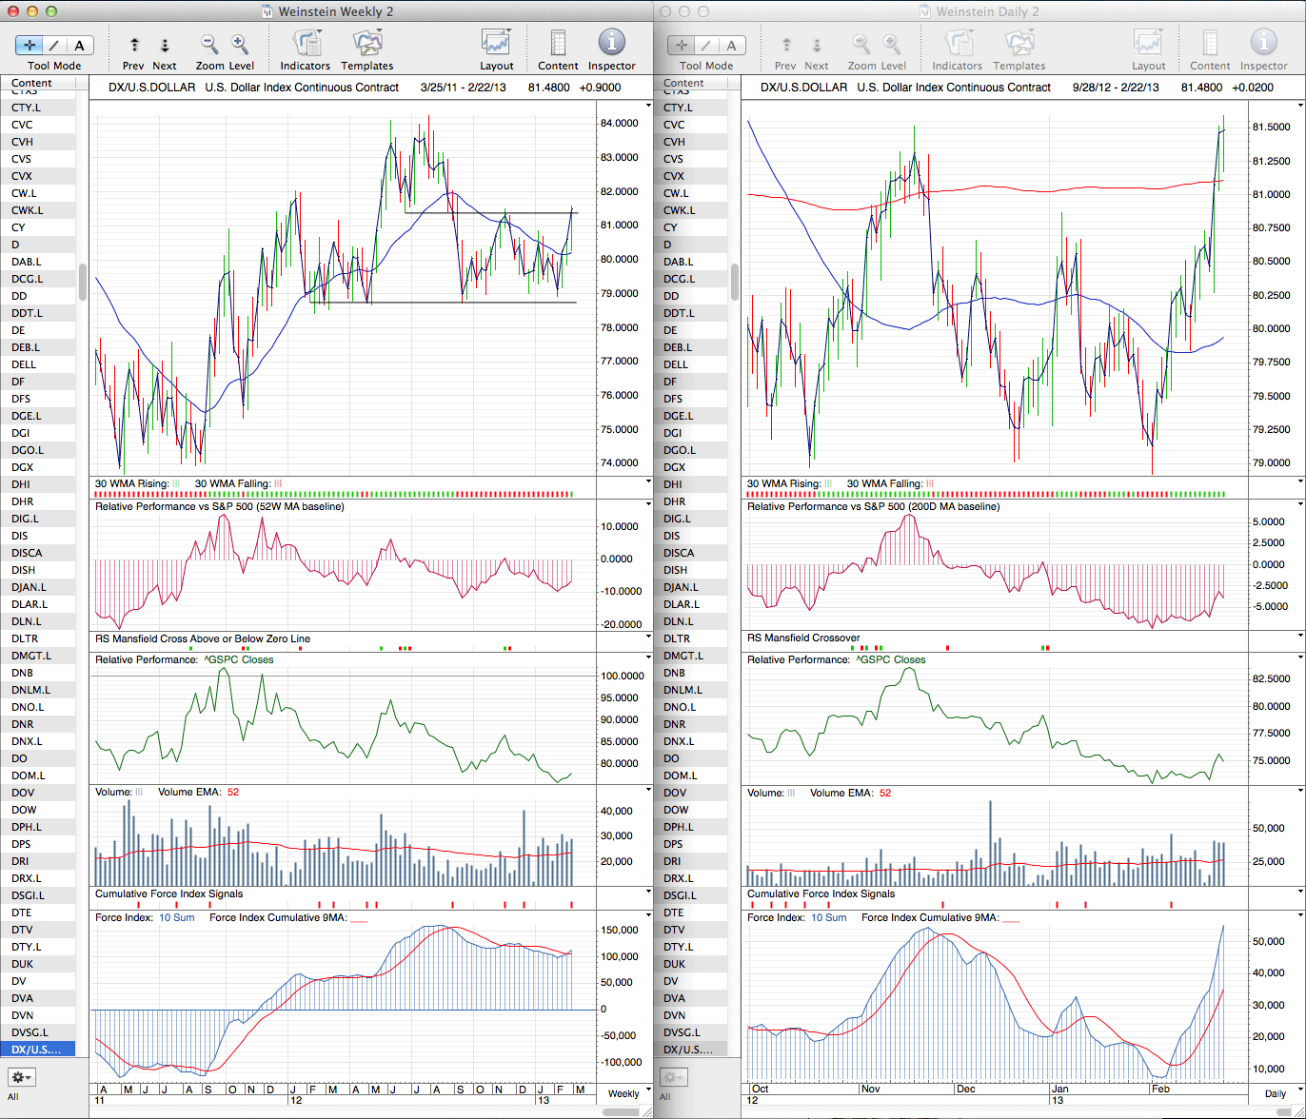This screenshot has height=1119, width=1306.
Task: Go to previous symbol with Prev arrow, Weekly window
Action: (x=134, y=45)
